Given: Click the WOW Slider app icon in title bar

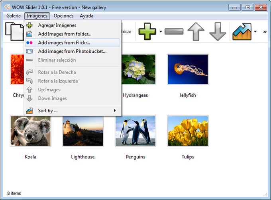Looking at the screenshot, I should point(7,8).
